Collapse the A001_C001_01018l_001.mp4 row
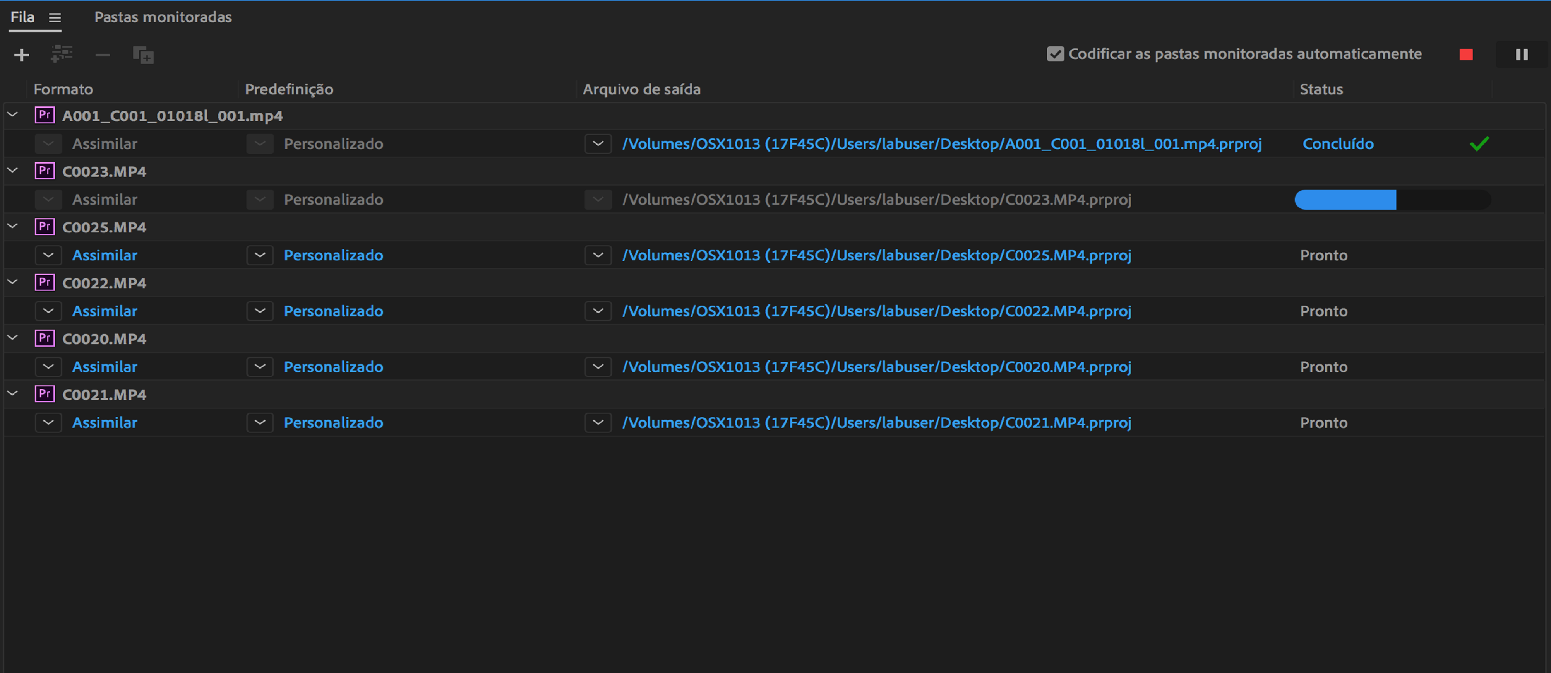Viewport: 1551px width, 673px height. pos(13,115)
